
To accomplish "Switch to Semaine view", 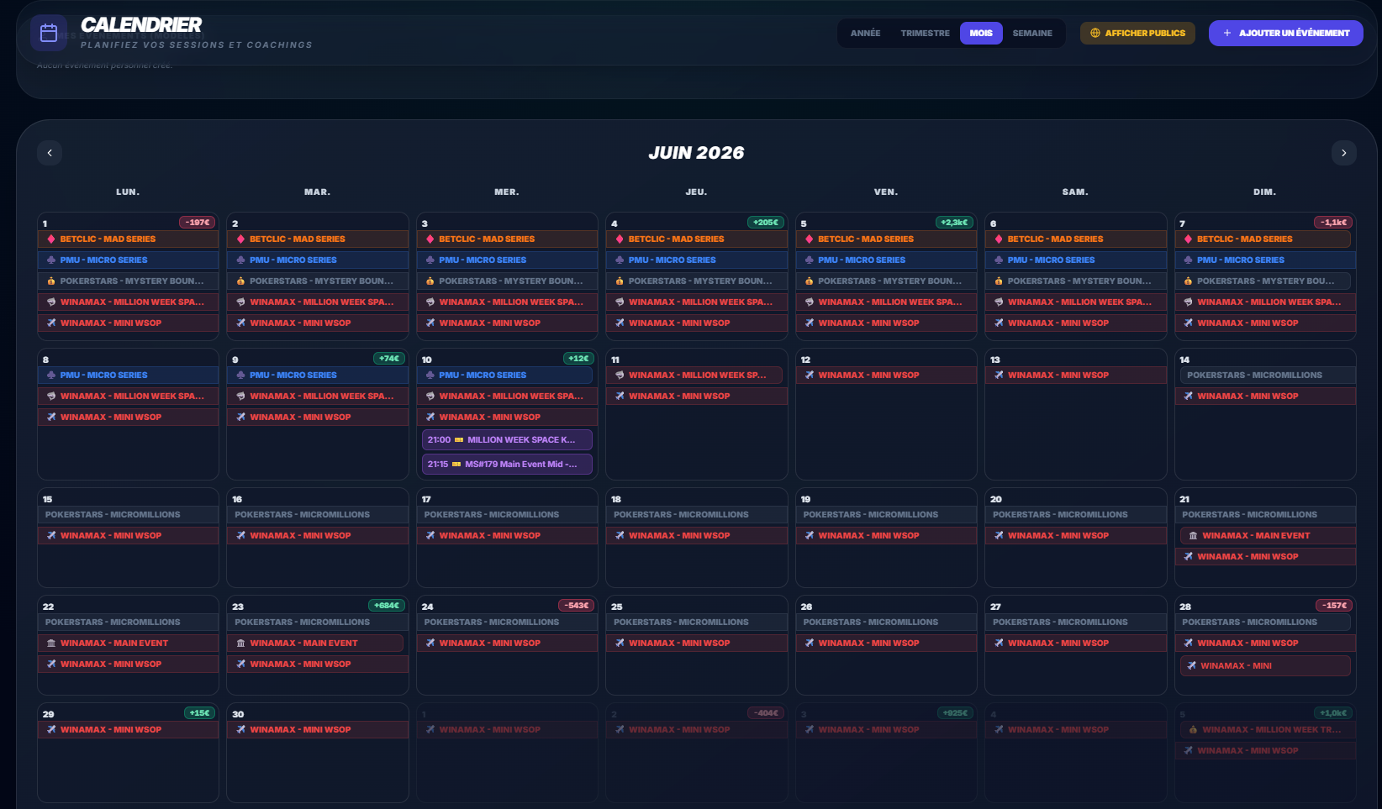I will (x=1032, y=34).
